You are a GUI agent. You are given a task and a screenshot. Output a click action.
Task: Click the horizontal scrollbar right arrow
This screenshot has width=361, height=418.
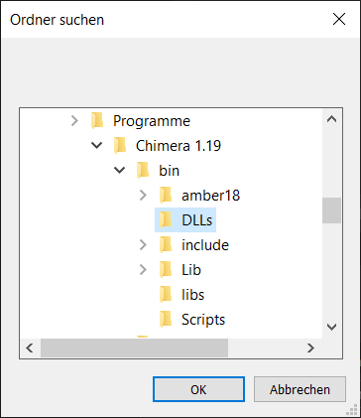(x=310, y=348)
